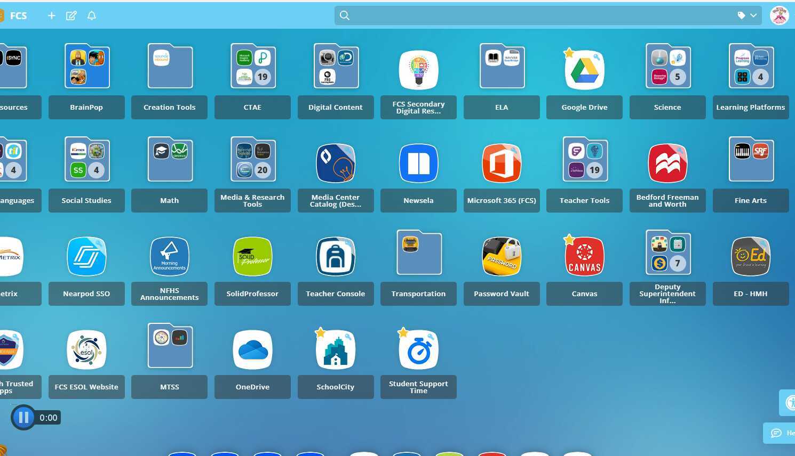This screenshot has width=795, height=456.
Task: Click the Canvas label button
Action: pos(585,294)
